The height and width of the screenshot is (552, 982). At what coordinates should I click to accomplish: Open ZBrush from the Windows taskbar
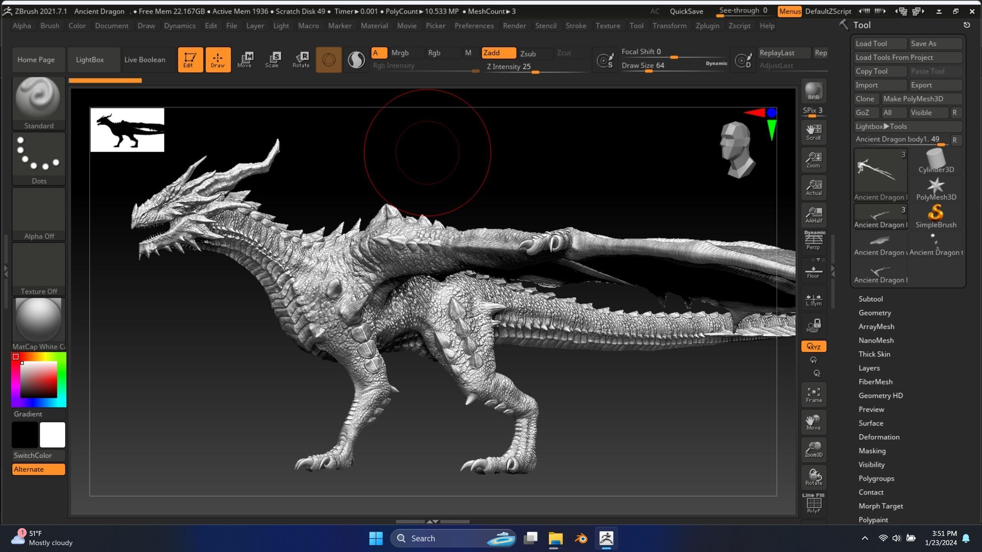point(606,538)
